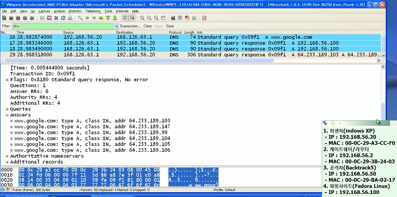
Task: Open display filters dialog icon
Action: [x=180, y=18]
